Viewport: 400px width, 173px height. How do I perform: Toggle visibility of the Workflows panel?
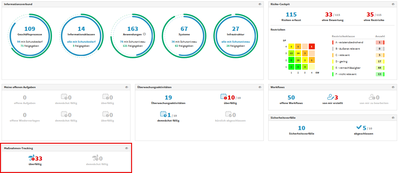[393, 87]
